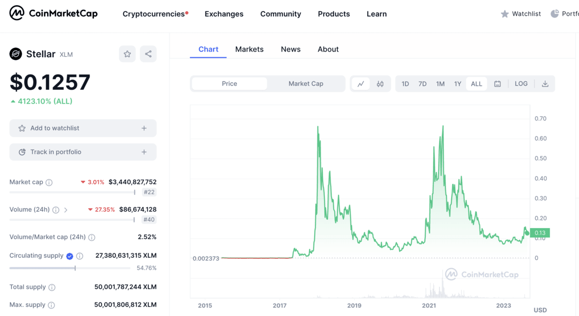Switch to the Markets tab

pyautogui.click(x=249, y=49)
